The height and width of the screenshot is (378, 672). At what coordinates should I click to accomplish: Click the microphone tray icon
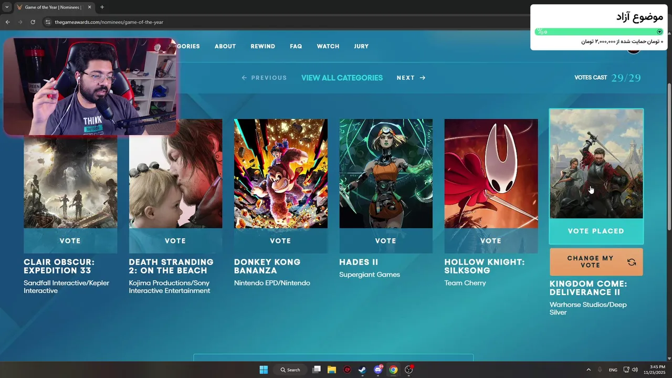(600, 370)
